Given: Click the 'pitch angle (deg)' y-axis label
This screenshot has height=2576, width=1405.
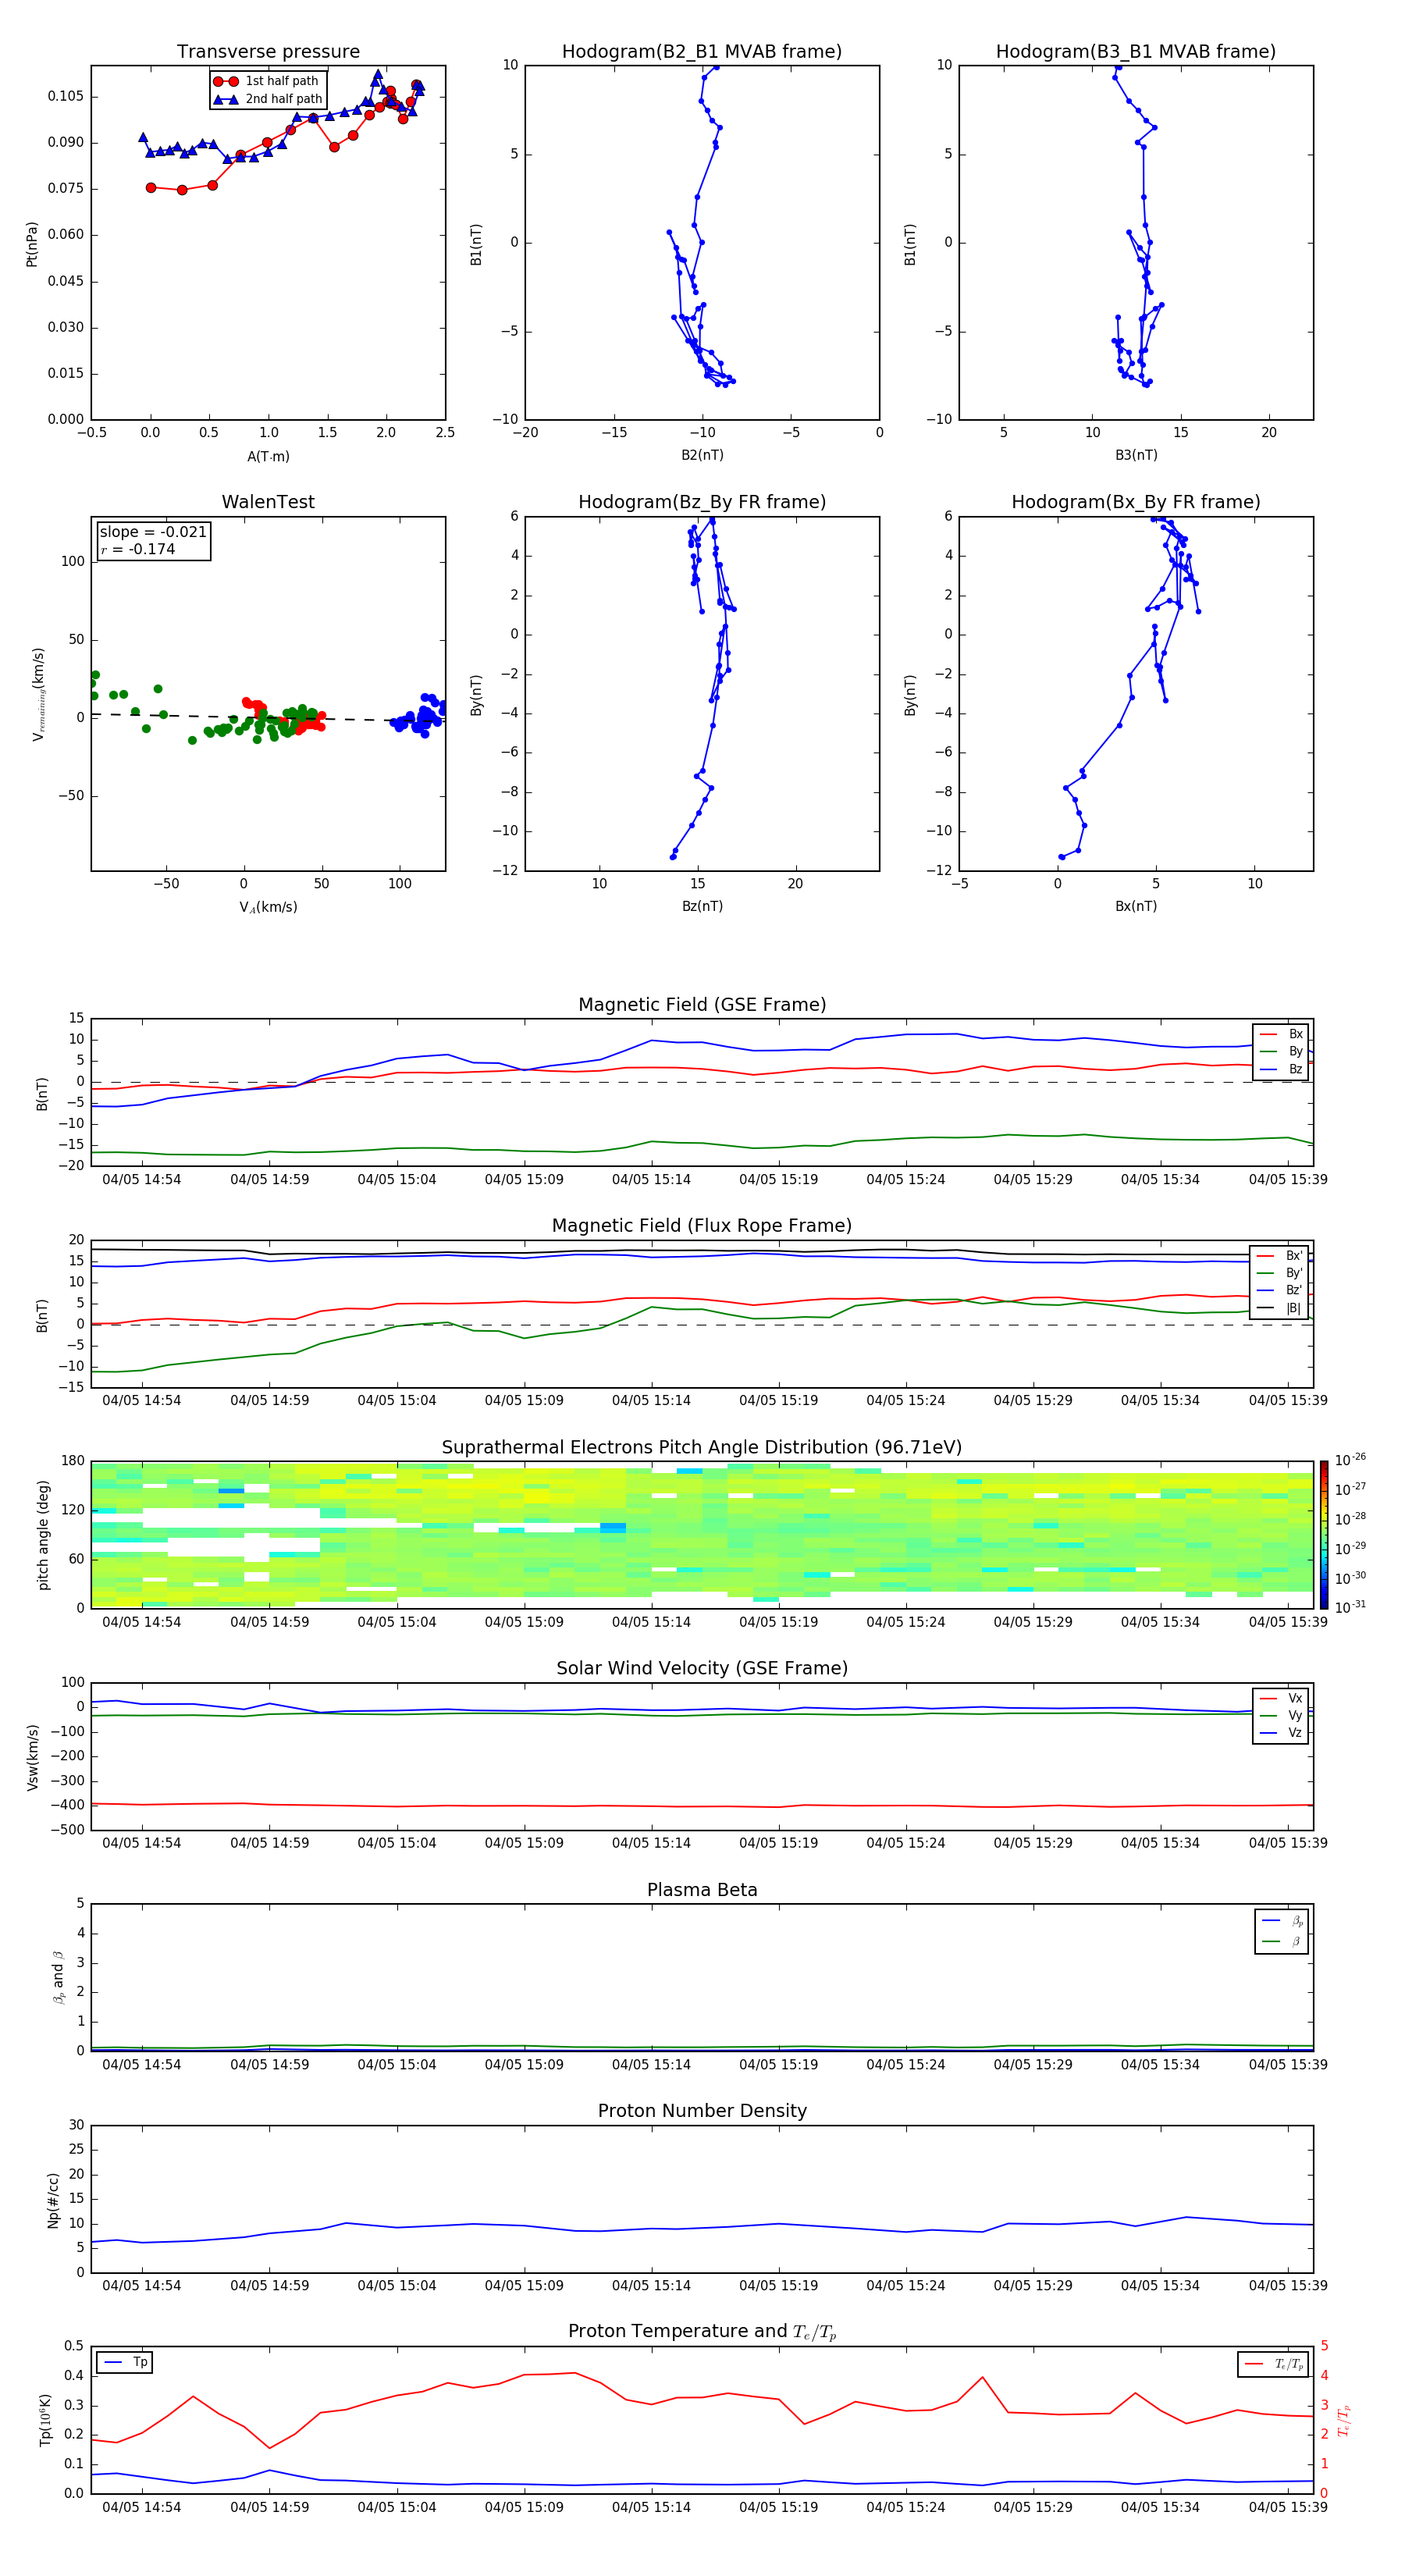Looking at the screenshot, I should pyautogui.click(x=43, y=1535).
